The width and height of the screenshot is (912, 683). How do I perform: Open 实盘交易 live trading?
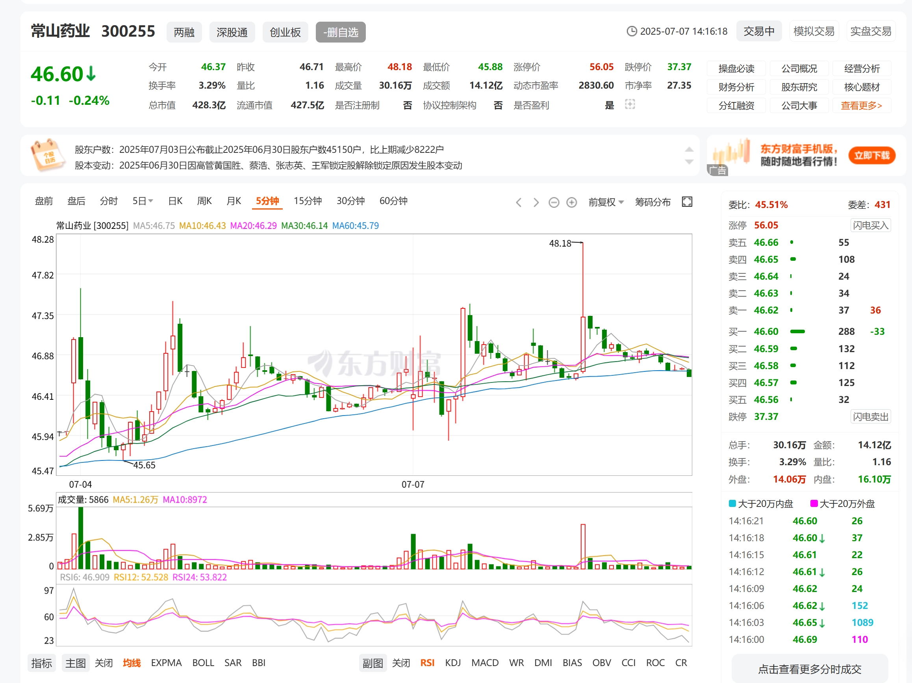pyautogui.click(x=871, y=32)
